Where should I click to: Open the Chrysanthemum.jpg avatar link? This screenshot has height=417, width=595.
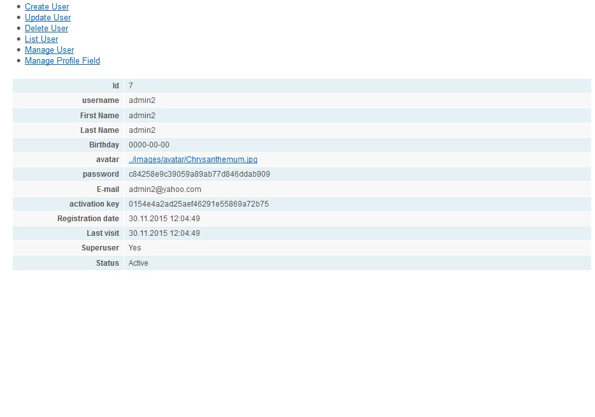point(193,160)
